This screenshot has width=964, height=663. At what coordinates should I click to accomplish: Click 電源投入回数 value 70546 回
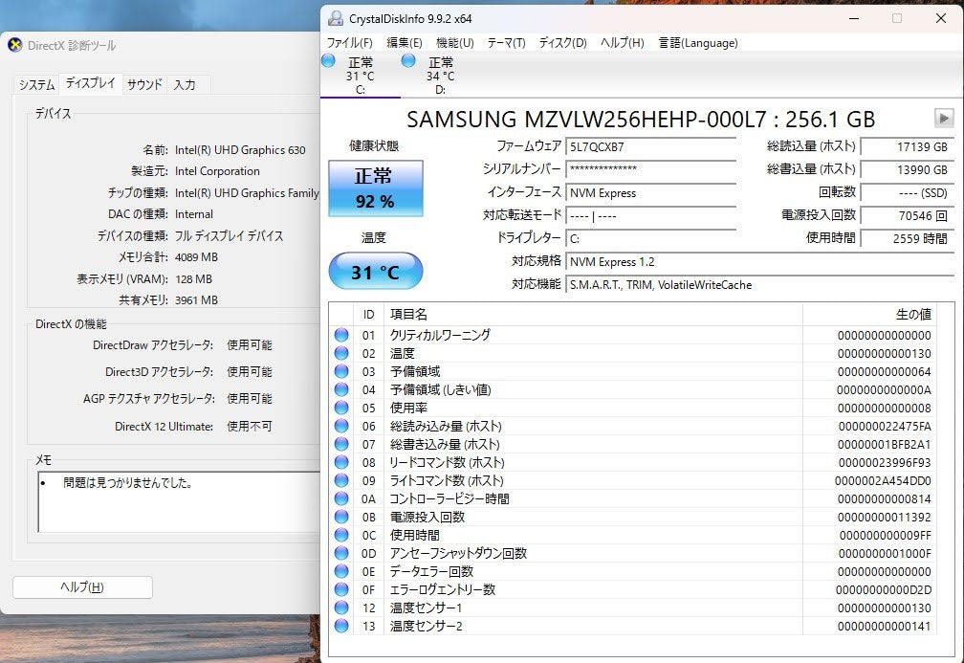[x=907, y=216]
